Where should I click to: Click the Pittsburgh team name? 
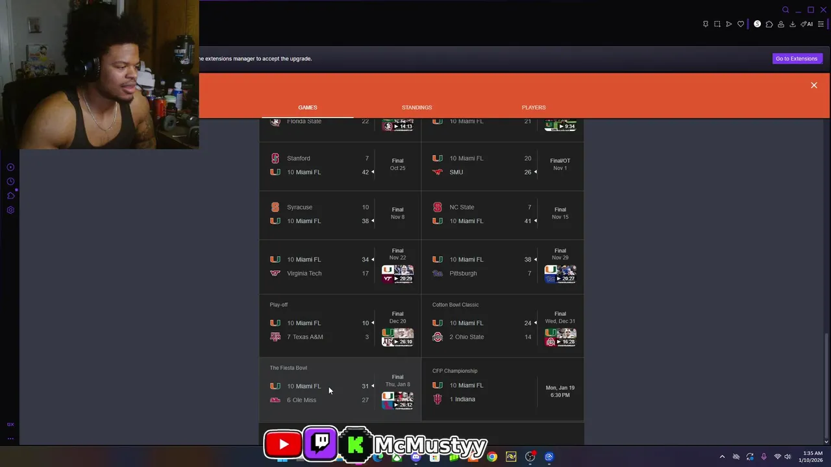click(463, 273)
